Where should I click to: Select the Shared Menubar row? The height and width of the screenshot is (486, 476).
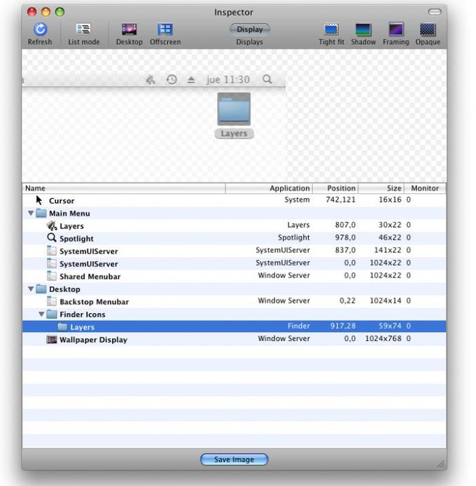coord(234,276)
